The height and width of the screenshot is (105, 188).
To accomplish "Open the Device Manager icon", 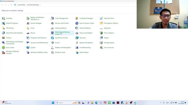I will pos(28,23).
